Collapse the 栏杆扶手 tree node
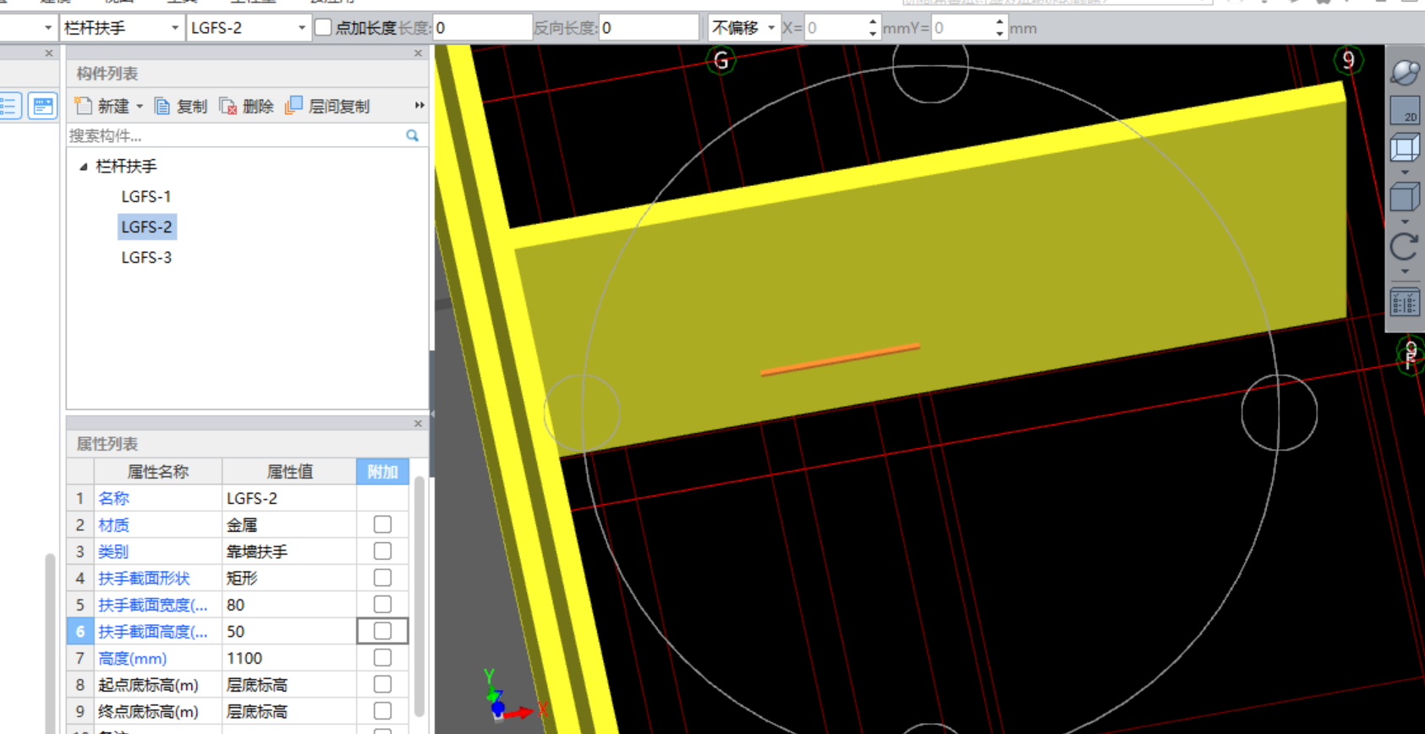This screenshot has height=734, width=1425. 83,167
